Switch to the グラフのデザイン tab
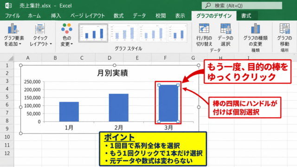297x167 pixels. point(214,16)
